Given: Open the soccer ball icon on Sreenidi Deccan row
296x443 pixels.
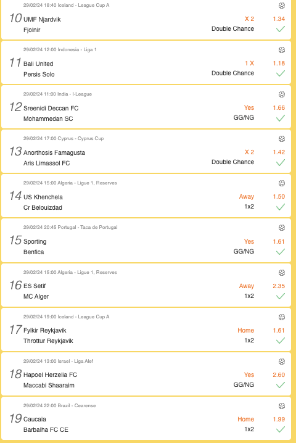Looking at the screenshot, I should (x=282, y=94).
